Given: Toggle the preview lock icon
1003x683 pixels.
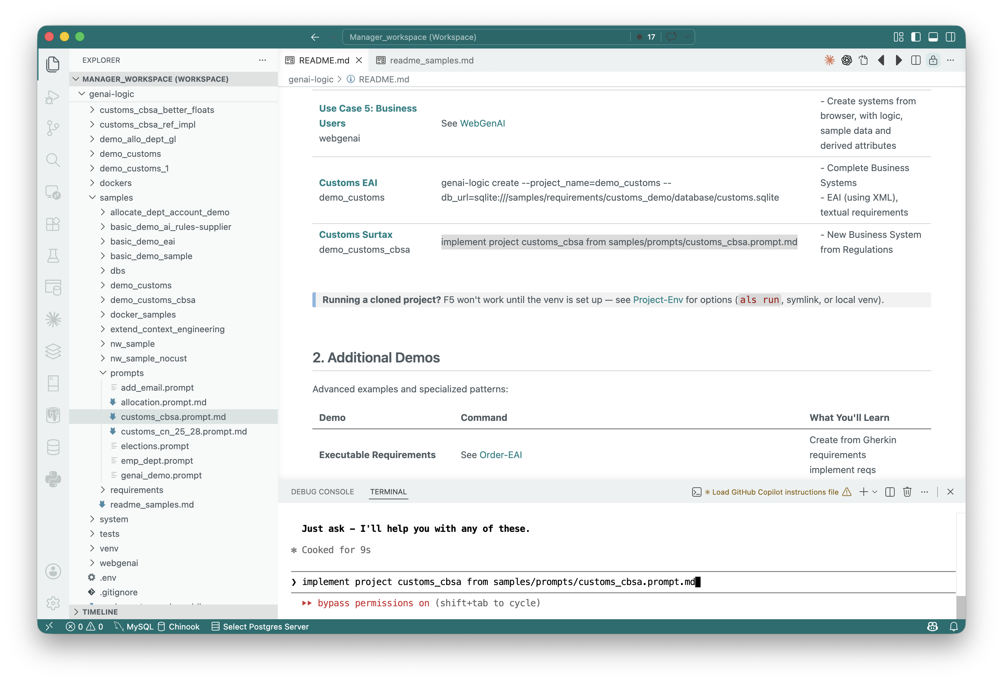Looking at the screenshot, I should [x=933, y=60].
